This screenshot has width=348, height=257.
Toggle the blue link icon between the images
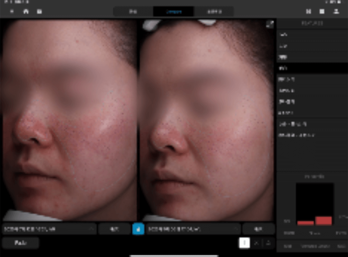point(138,229)
